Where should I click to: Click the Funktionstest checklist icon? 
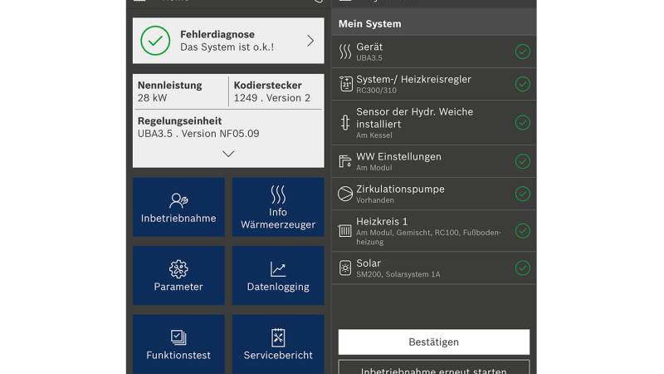pyautogui.click(x=178, y=337)
